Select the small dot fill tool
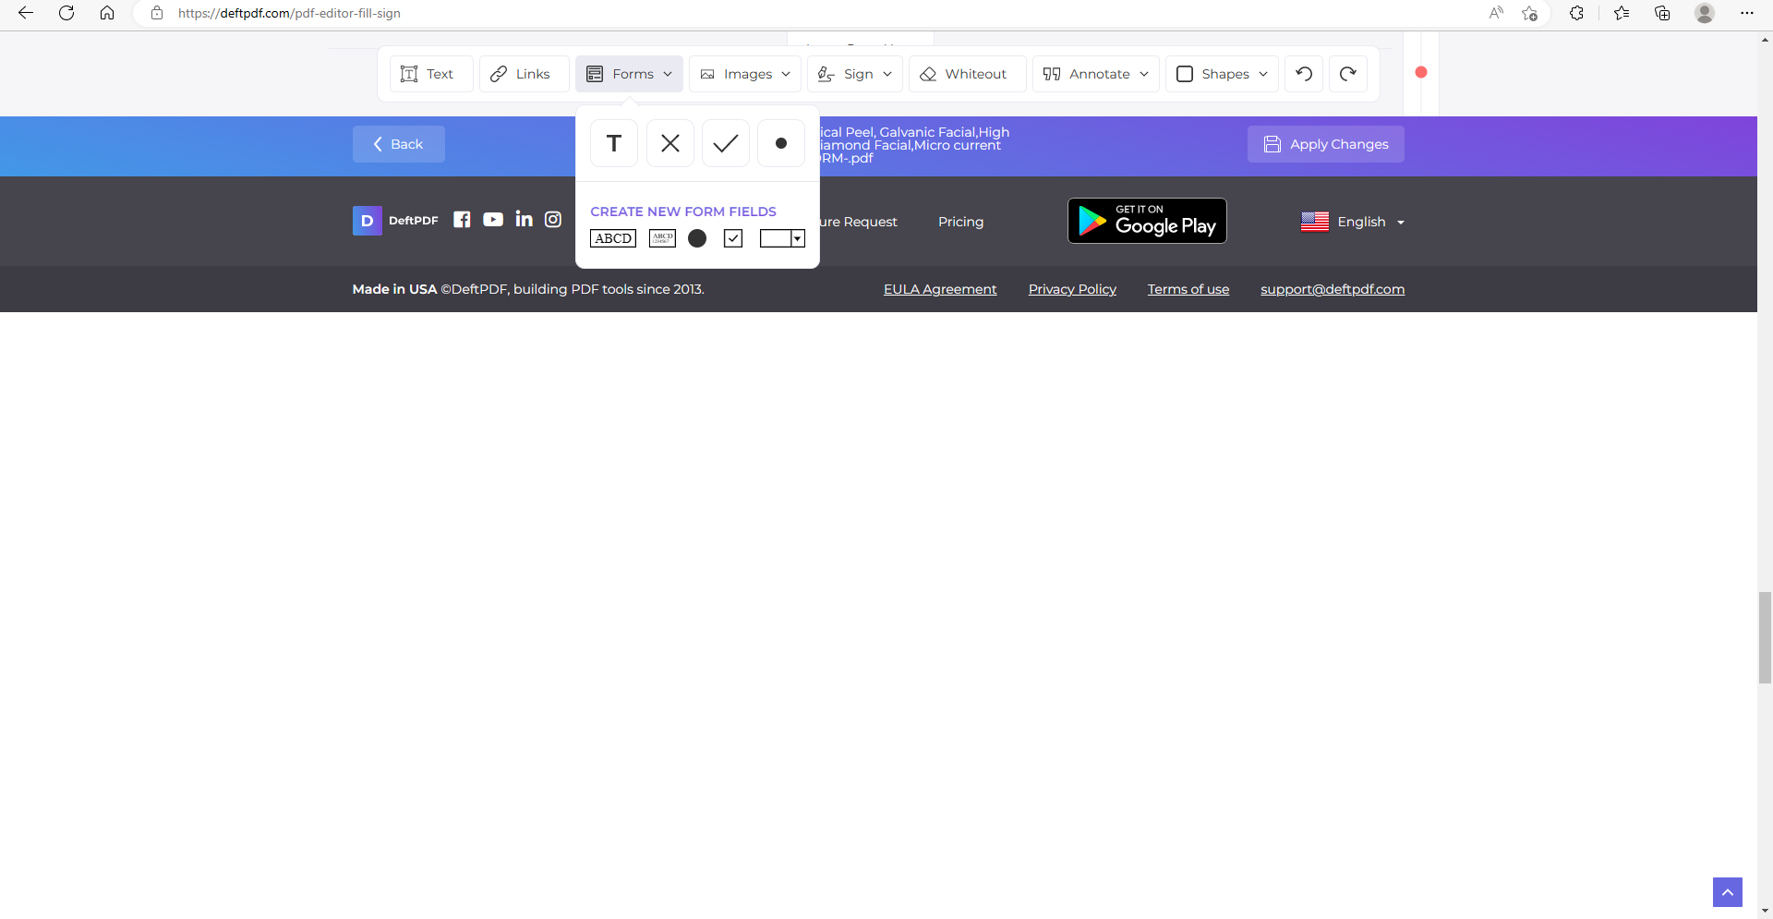This screenshot has height=919, width=1773. (781, 143)
